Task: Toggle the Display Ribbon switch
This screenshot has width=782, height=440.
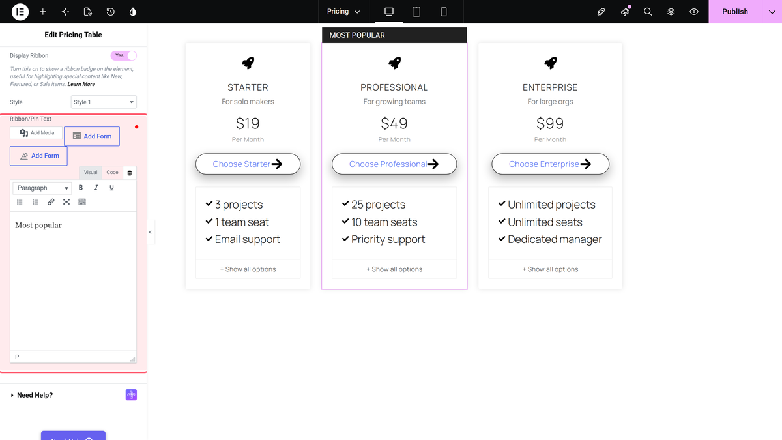Action: pyautogui.click(x=123, y=56)
